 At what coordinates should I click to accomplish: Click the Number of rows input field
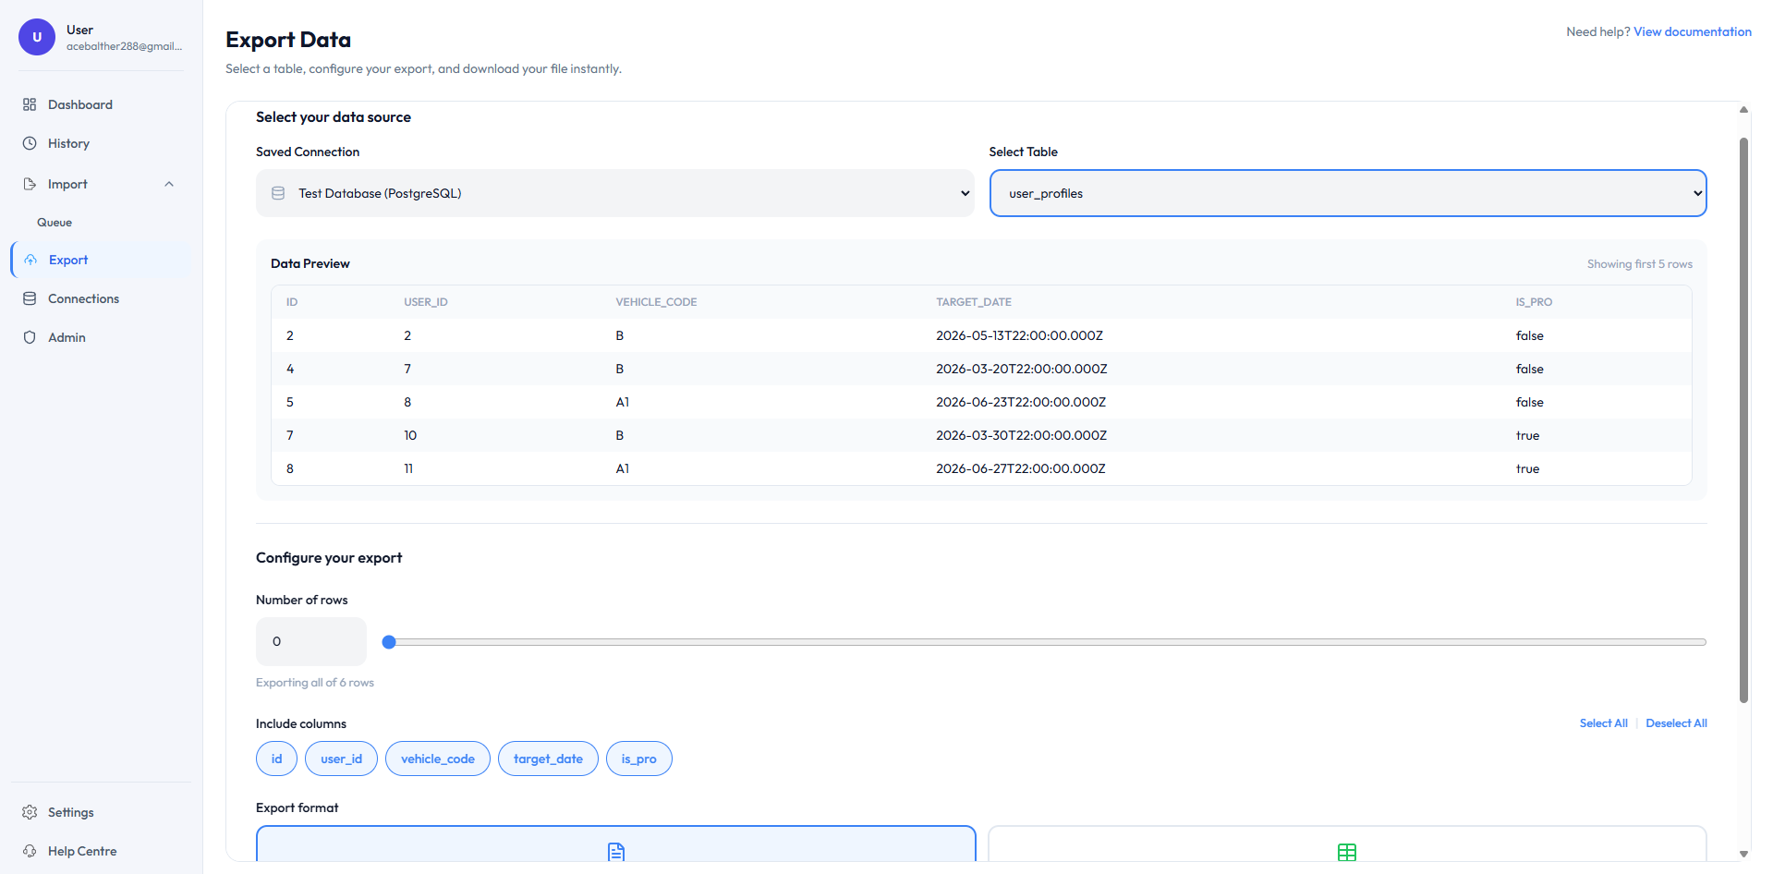pos(310,641)
